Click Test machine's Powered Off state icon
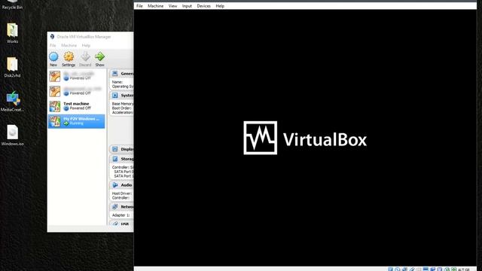The image size is (482, 271). pyautogui.click(x=66, y=108)
